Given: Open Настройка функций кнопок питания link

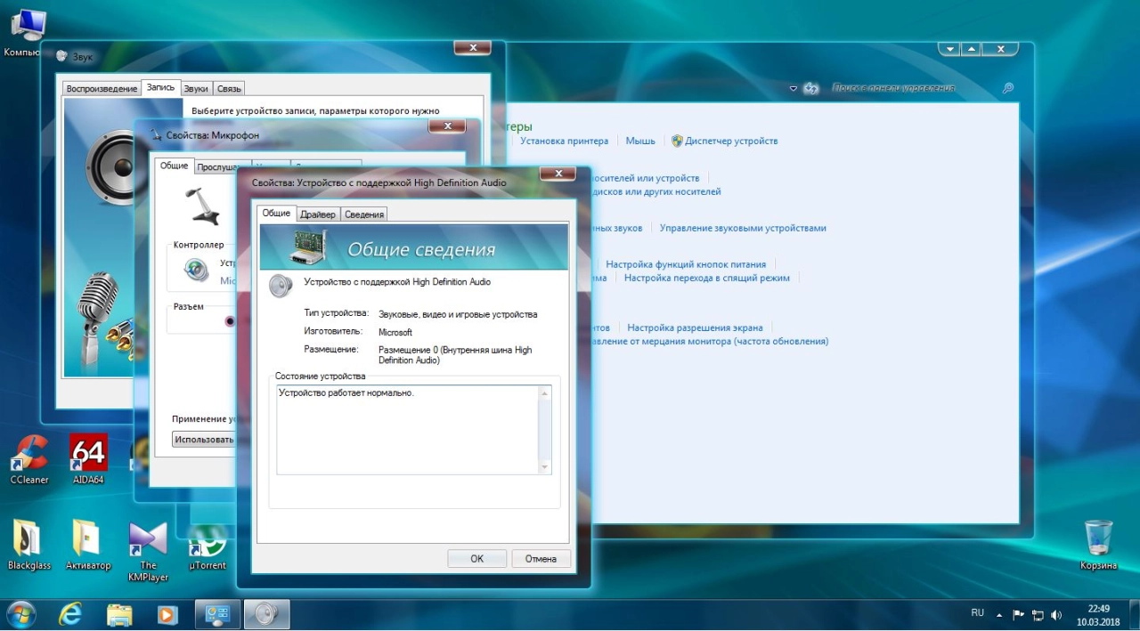Looking at the screenshot, I should click(x=686, y=264).
